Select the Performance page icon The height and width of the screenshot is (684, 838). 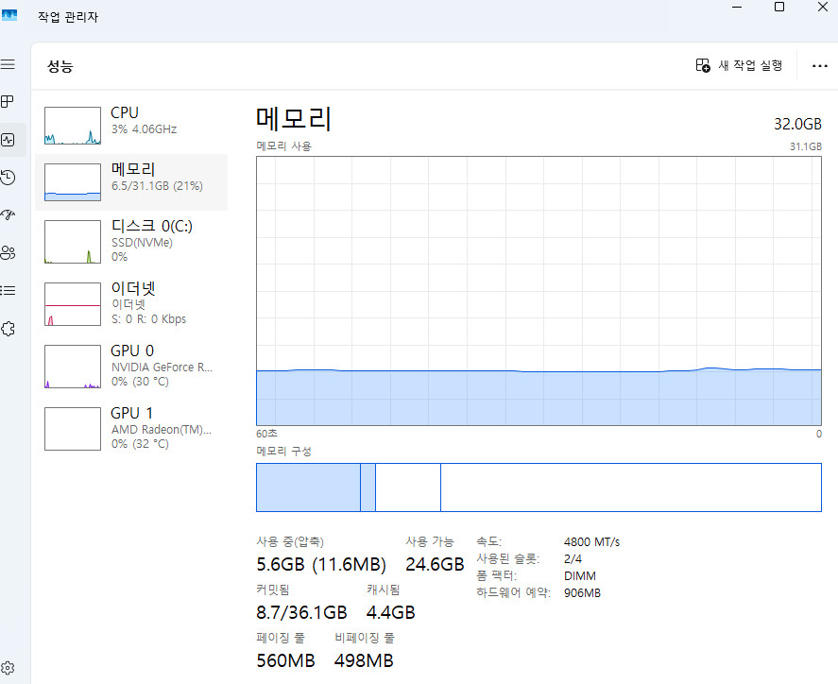point(8,140)
